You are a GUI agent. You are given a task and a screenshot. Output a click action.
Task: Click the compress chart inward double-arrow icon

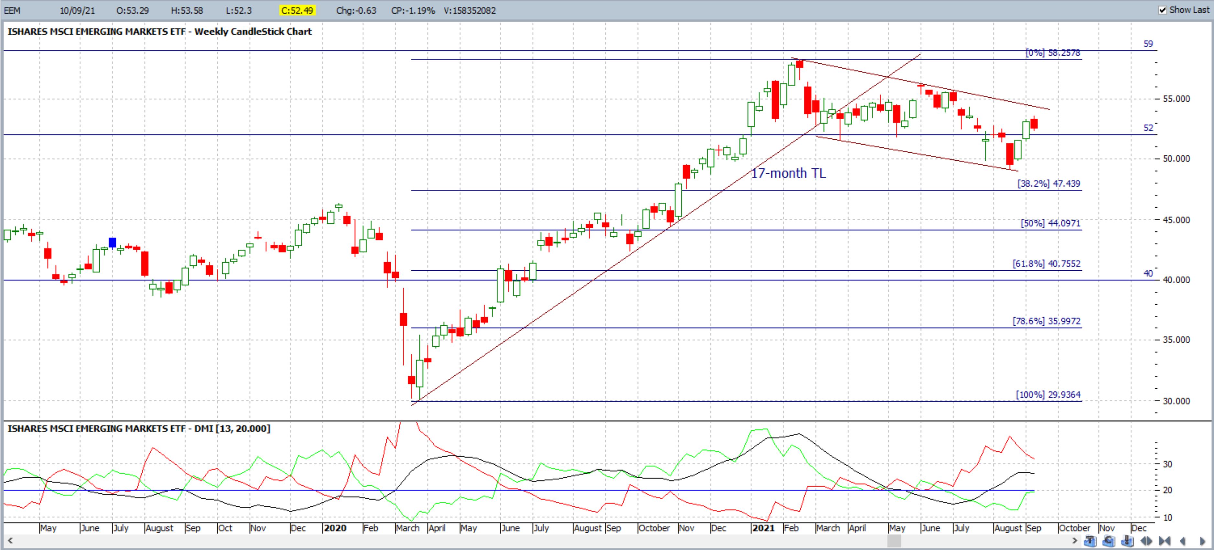[1165, 541]
